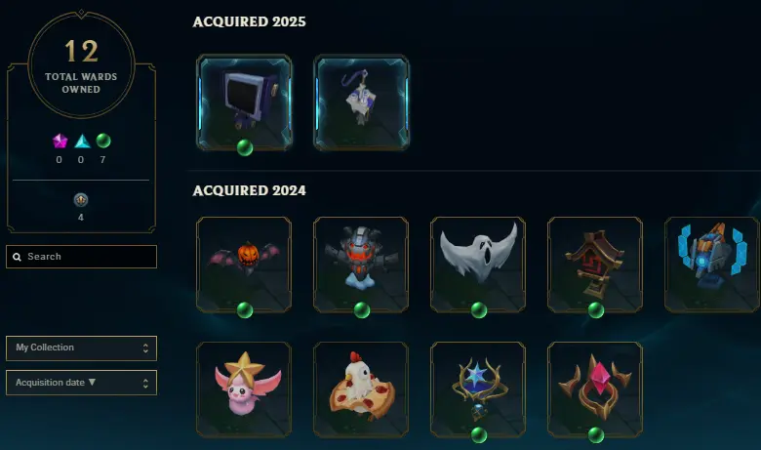Select the chicken on pizza ward

point(361,389)
